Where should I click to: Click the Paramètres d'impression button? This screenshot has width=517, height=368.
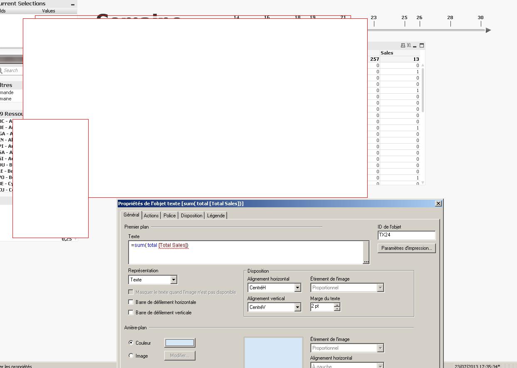pos(406,248)
